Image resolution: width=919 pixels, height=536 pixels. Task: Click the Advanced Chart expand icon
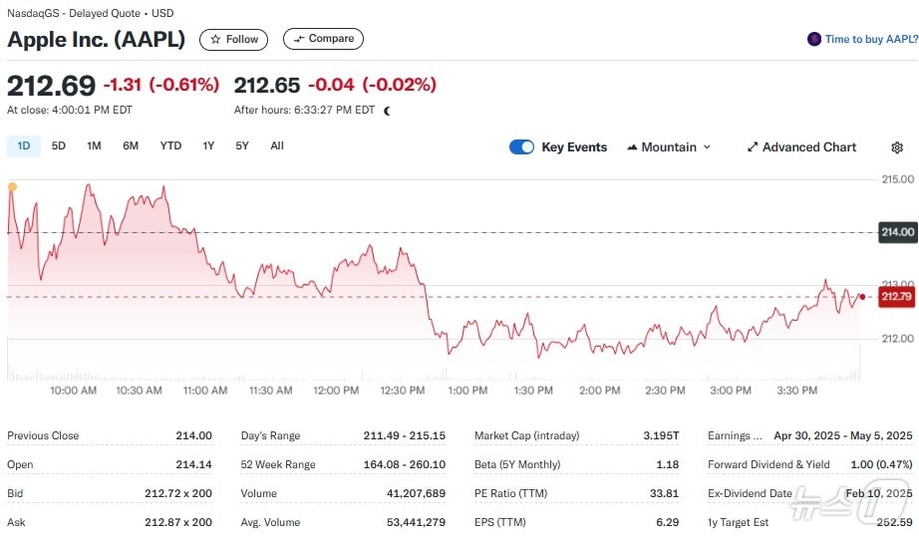tap(753, 147)
